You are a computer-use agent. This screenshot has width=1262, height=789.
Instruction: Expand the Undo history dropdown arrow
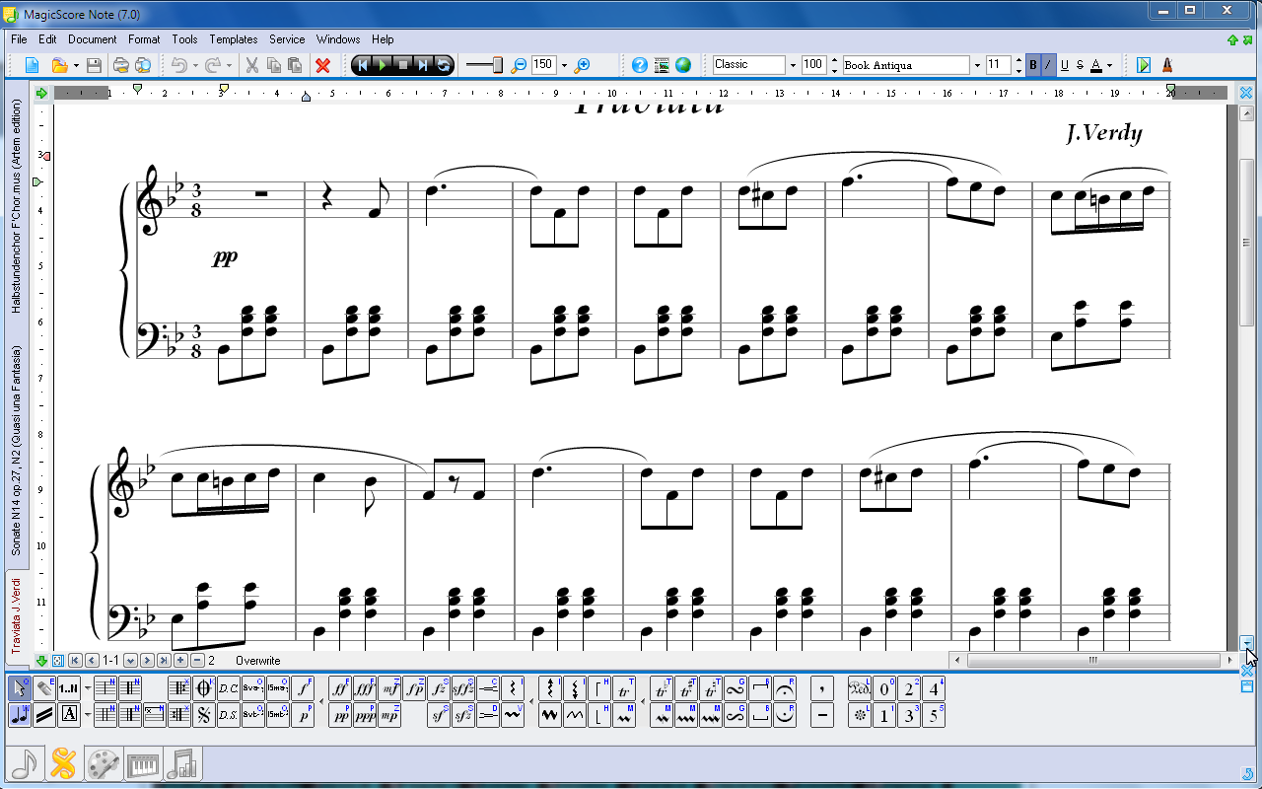(x=195, y=65)
